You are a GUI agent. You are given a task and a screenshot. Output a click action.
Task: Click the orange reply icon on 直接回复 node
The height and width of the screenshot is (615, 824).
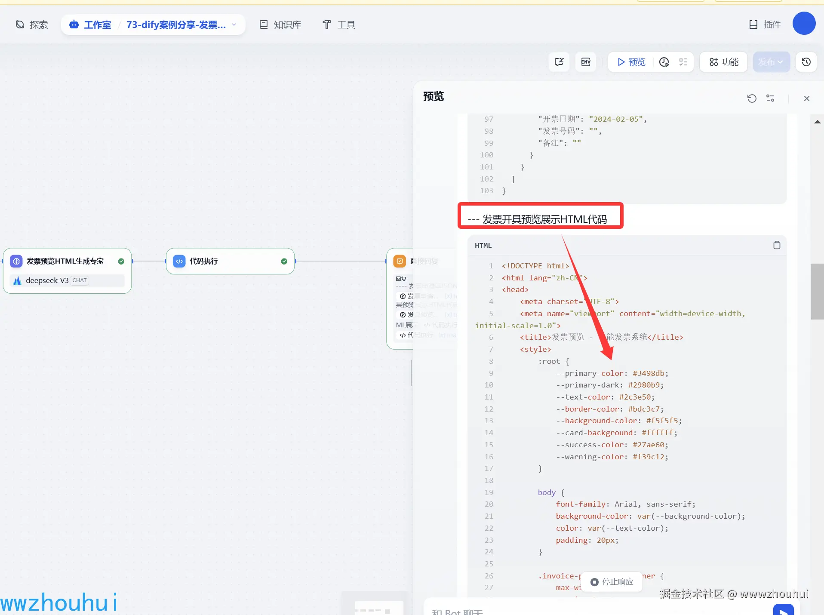pyautogui.click(x=400, y=261)
